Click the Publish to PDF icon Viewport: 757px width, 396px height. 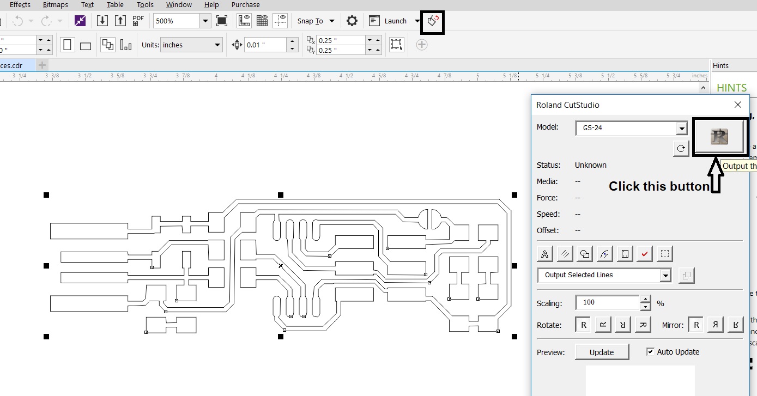(x=138, y=21)
